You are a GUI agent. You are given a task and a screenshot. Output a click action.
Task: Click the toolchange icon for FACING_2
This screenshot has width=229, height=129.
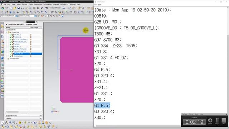point(31,35)
